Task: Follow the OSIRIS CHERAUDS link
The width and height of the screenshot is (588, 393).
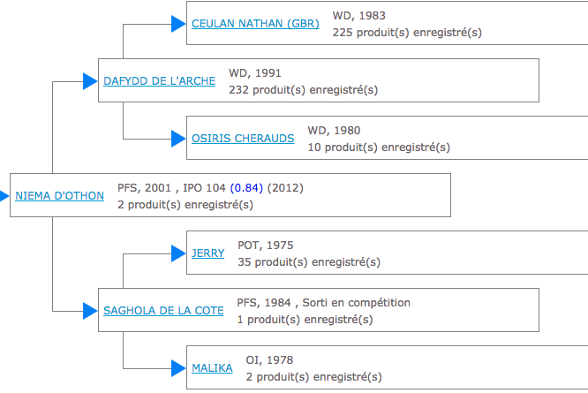Action: click(x=245, y=139)
